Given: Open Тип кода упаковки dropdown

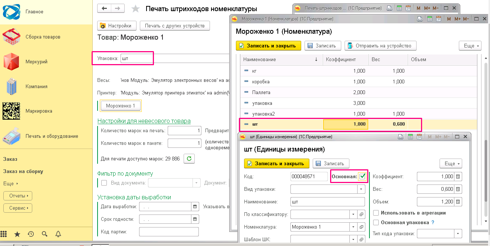Looking at the screenshot, I should tap(458, 233).
